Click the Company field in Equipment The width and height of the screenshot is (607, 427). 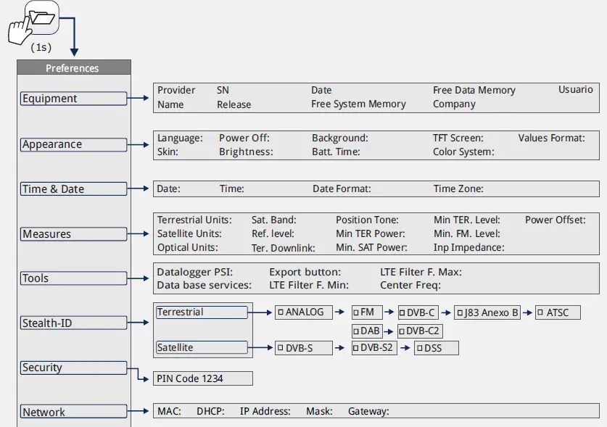pos(454,104)
